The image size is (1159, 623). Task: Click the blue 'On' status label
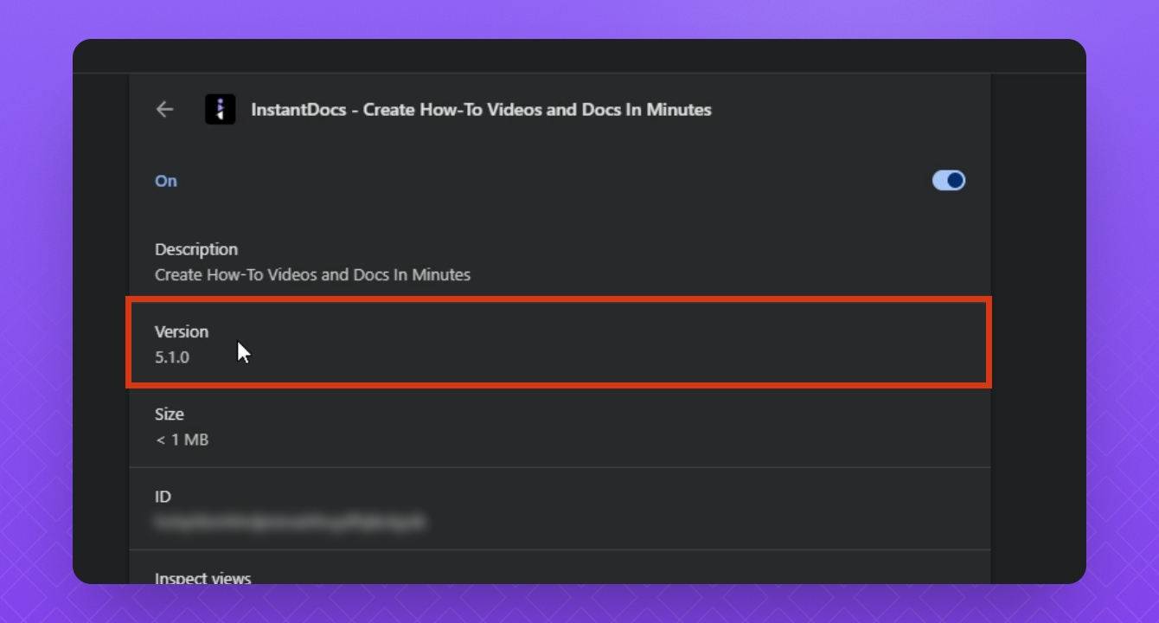click(166, 181)
